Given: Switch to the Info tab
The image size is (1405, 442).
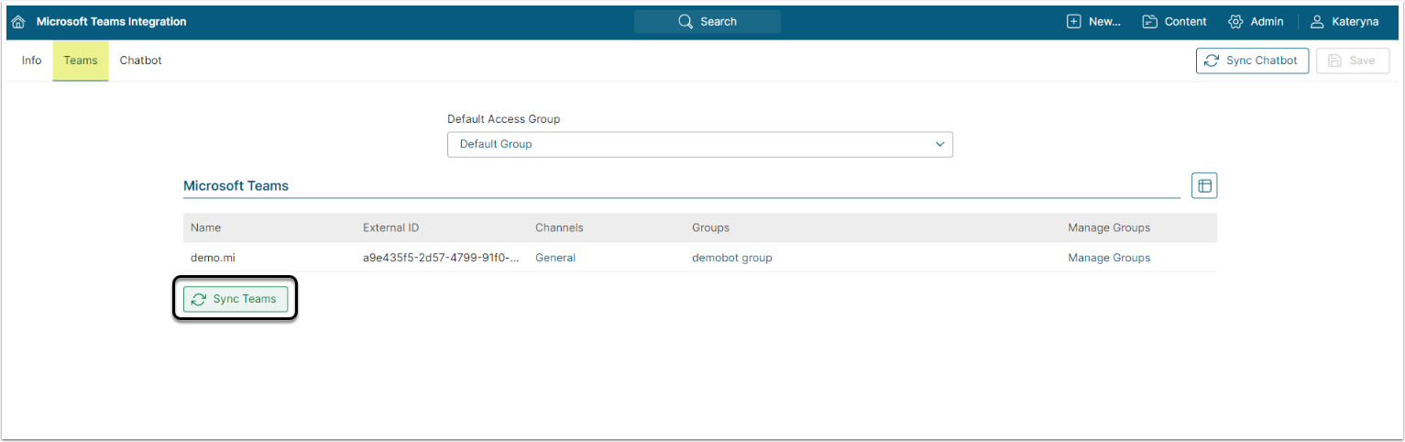Looking at the screenshot, I should [x=31, y=61].
